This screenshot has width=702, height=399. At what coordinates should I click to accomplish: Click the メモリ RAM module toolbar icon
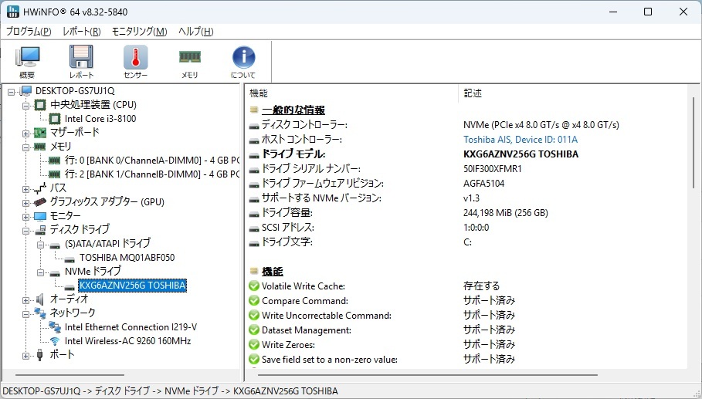[x=189, y=62]
